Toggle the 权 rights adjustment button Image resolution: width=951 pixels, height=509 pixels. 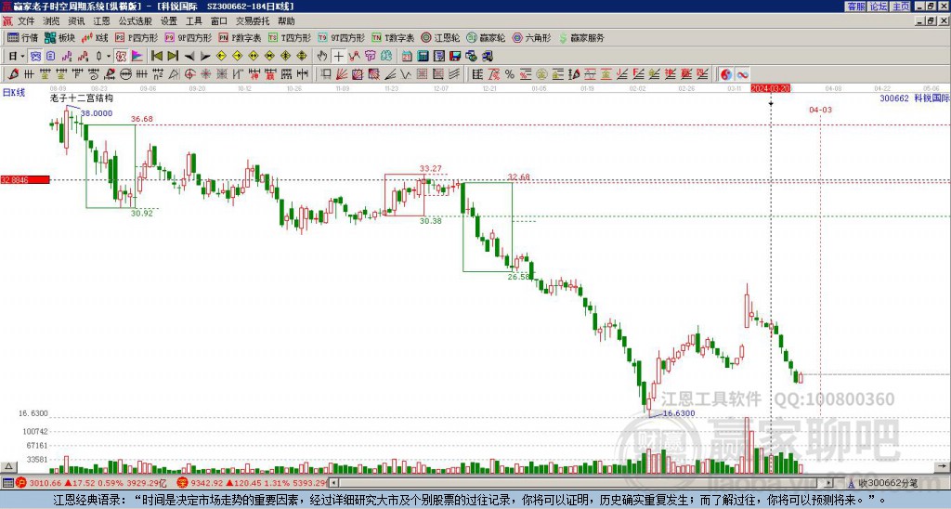(x=121, y=57)
